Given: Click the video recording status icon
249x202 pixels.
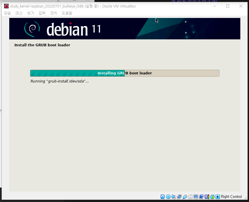Looking at the screenshot, I should point(201,197).
